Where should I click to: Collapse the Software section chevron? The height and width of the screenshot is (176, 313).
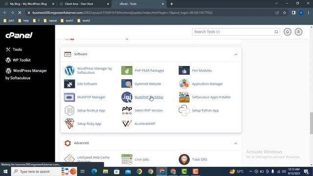point(236,54)
